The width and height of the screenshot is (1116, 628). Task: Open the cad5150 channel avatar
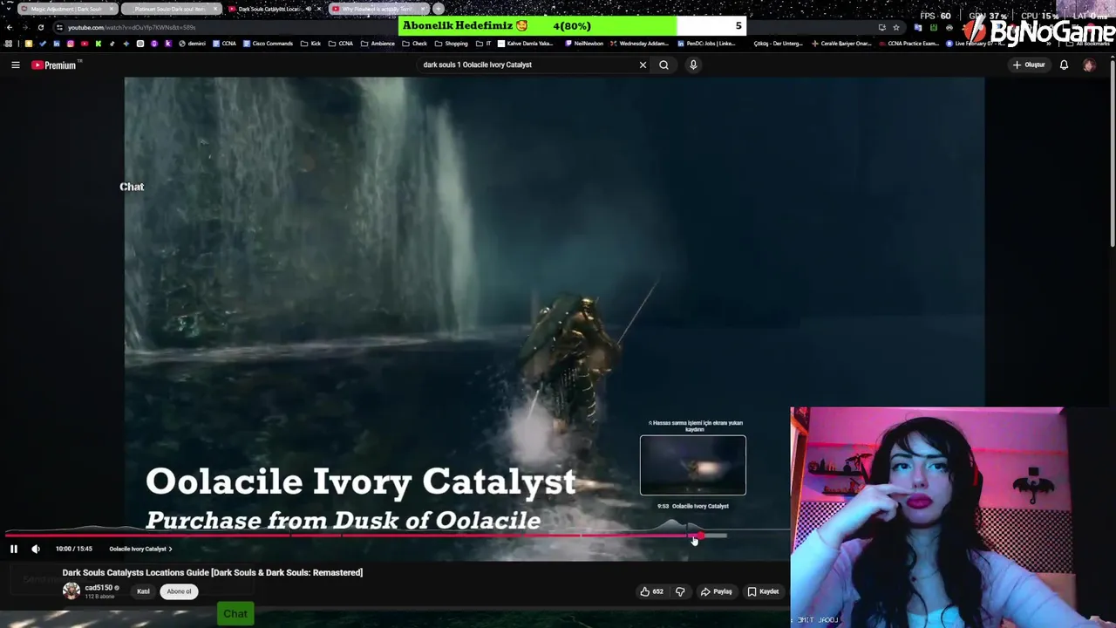[x=71, y=590]
